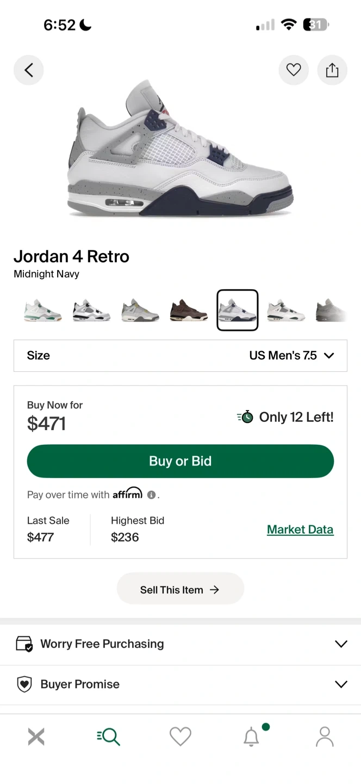Choose the black-accent Jordan 4 thumbnail
This screenshot has height=784, width=361.
[91, 311]
